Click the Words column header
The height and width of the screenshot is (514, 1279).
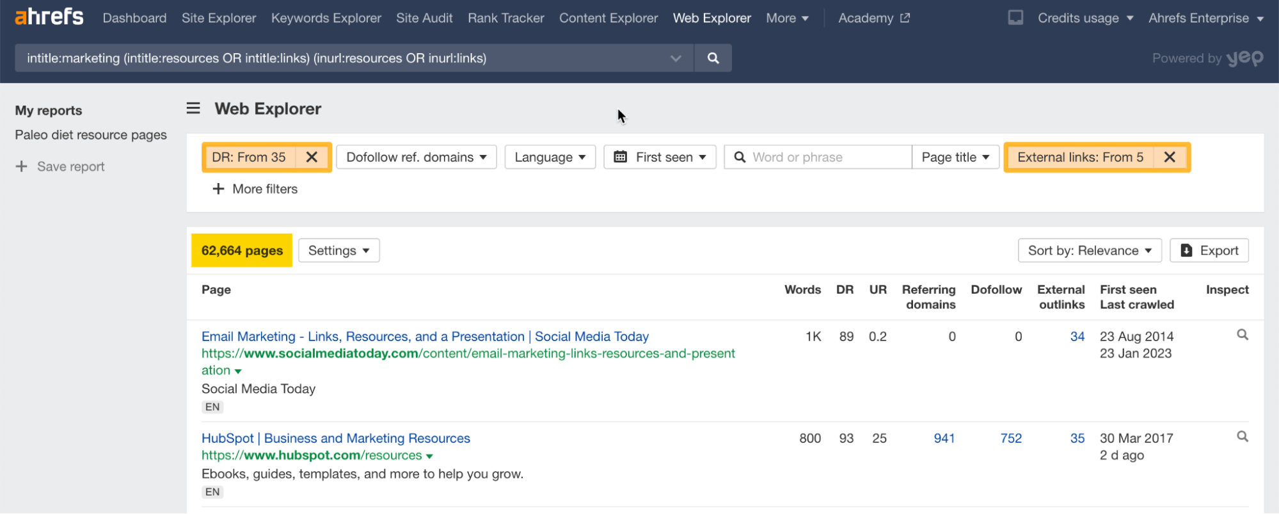(x=802, y=289)
